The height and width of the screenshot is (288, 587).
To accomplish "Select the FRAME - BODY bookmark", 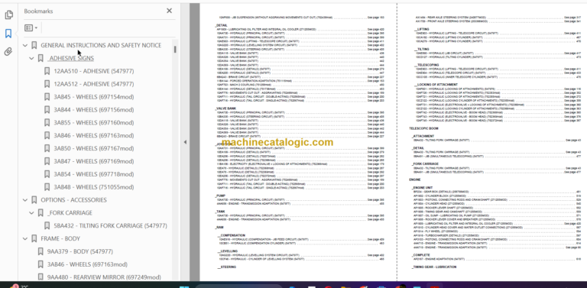I will (x=60, y=238).
